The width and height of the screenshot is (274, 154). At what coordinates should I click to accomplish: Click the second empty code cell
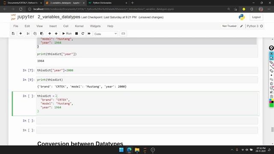[x=147, y=130]
